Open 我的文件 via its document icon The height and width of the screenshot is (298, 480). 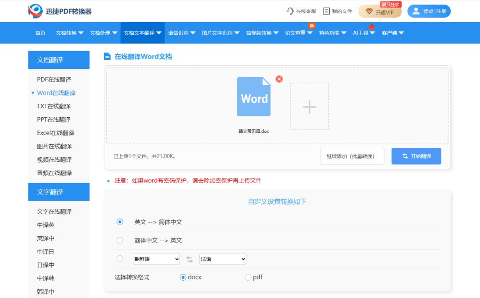[x=327, y=11]
